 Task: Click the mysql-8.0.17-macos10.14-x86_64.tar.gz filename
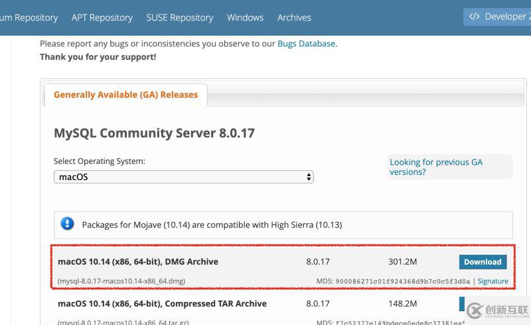[123, 322]
